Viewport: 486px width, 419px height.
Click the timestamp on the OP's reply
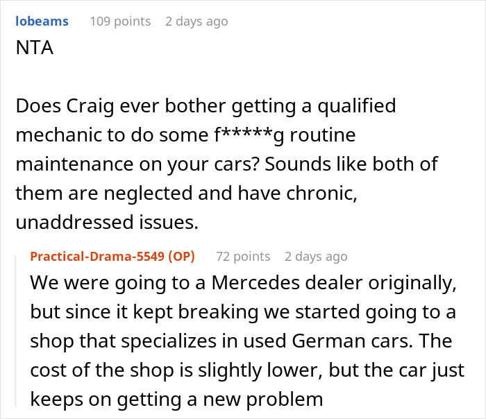pos(316,257)
